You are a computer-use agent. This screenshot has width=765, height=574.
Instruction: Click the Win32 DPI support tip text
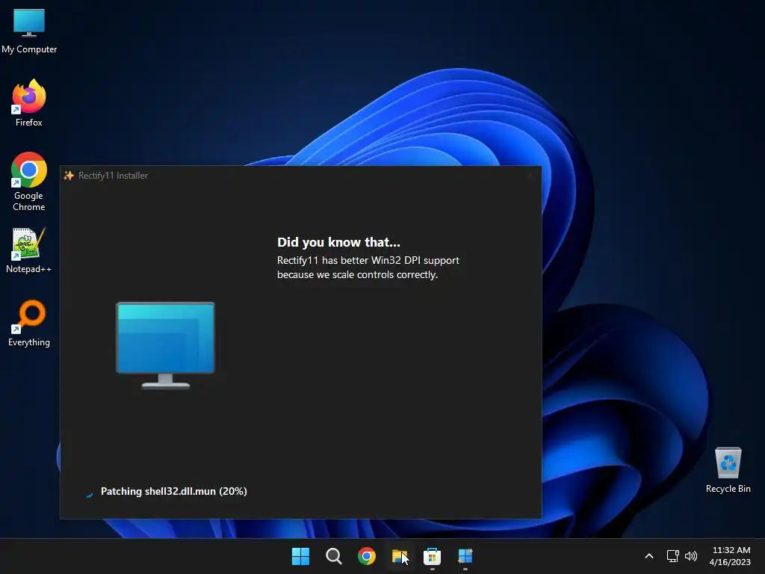(368, 268)
